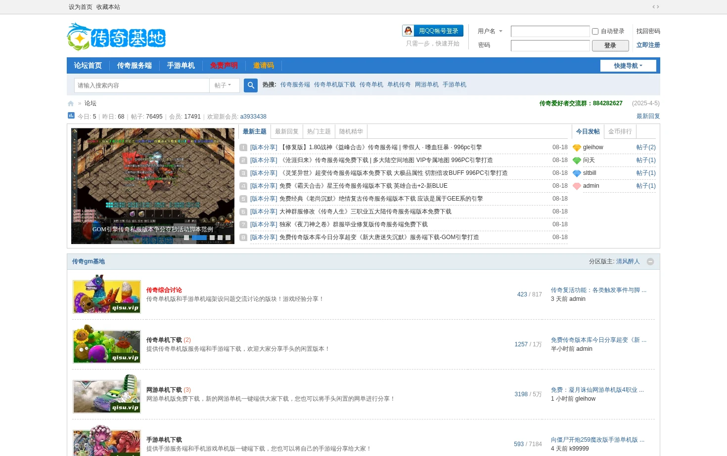
Task: Switch to the 最新主题 tab
Action: click(x=255, y=131)
